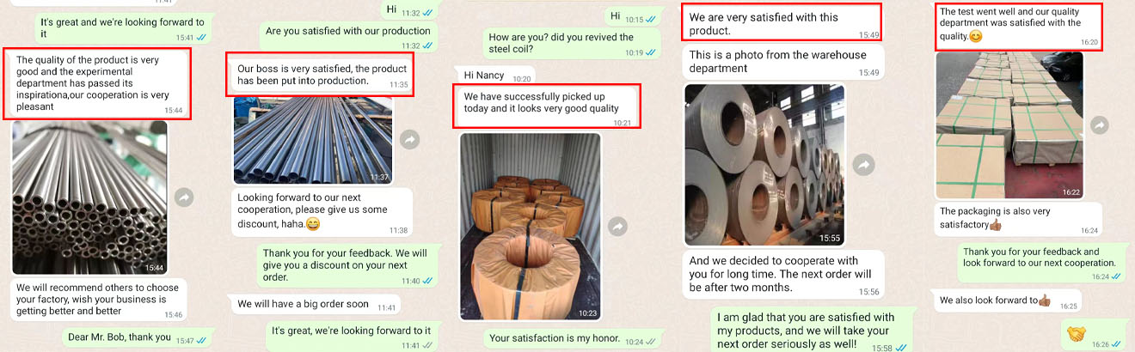Select message 'We are very satisfied with this product'
The width and height of the screenshot is (1135, 352).
coord(782,23)
